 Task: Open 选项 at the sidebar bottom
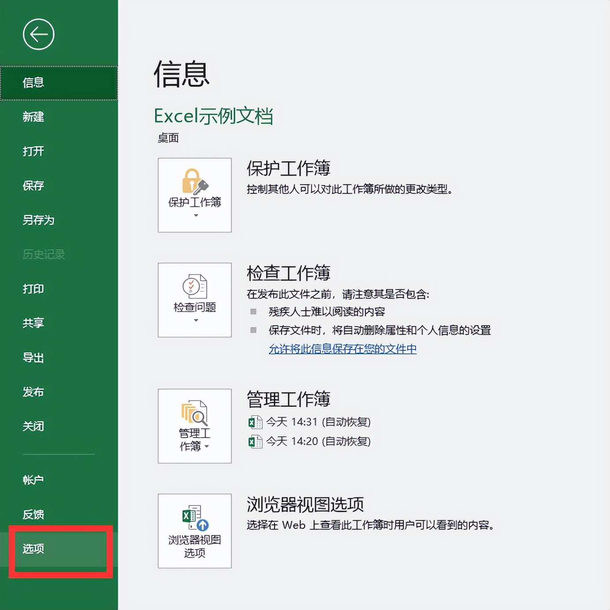coord(59,549)
